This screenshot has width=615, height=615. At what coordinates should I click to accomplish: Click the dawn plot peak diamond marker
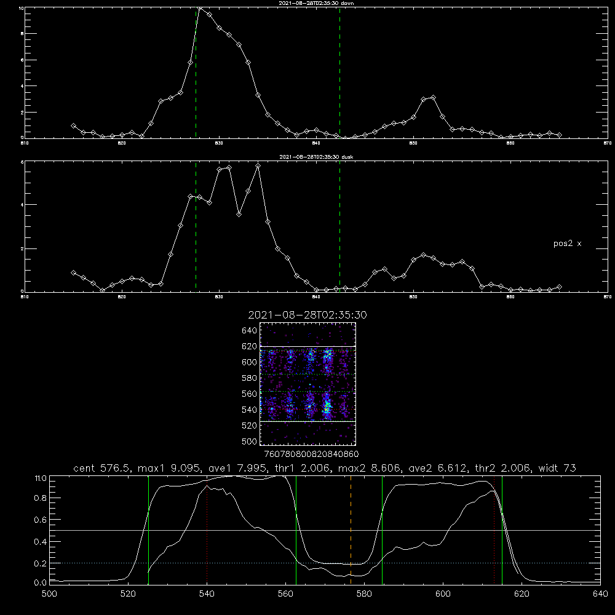[x=200, y=7]
